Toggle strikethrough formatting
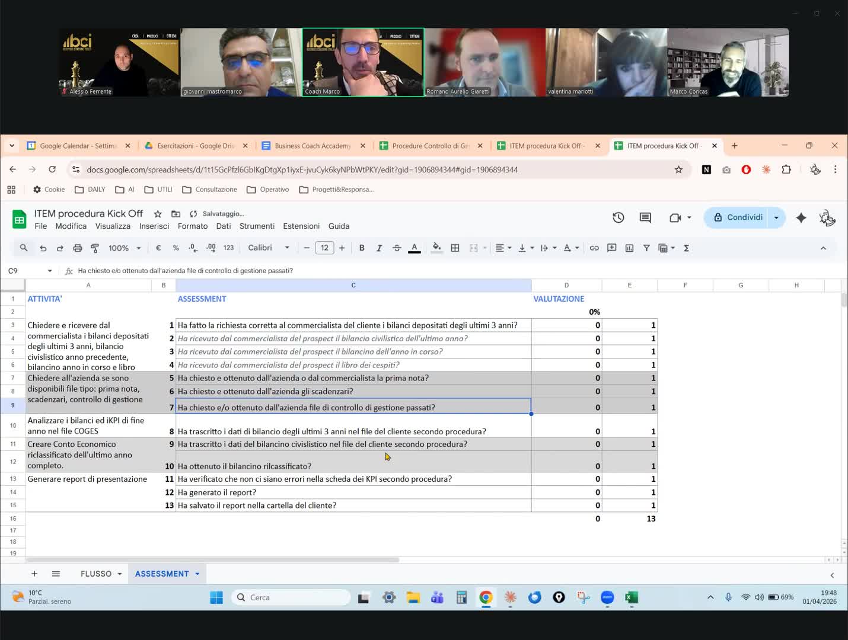 (397, 248)
